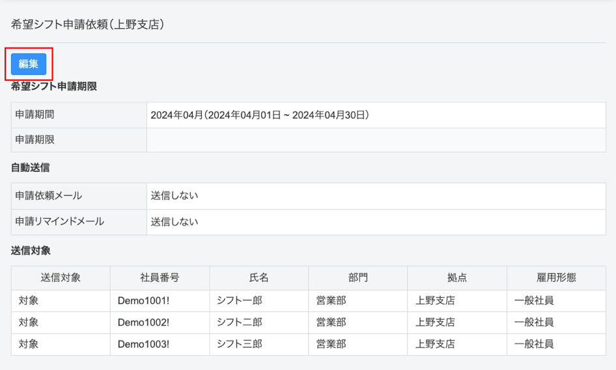Click the name シフト三郎

tap(239, 344)
